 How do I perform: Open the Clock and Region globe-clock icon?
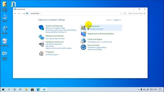click(x=83, y=41)
